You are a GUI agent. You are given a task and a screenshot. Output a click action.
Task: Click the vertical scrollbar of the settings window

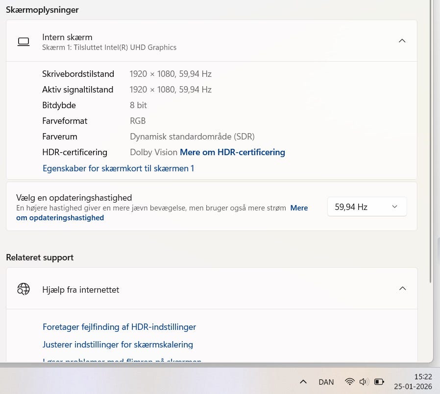coord(431,141)
